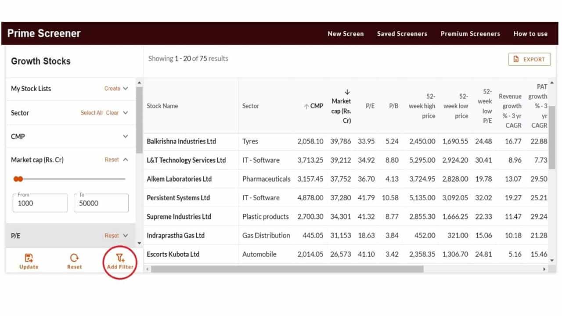Click the table horizontal scrollbar thumb
The image size is (562, 316).
pyautogui.click(x=287, y=269)
